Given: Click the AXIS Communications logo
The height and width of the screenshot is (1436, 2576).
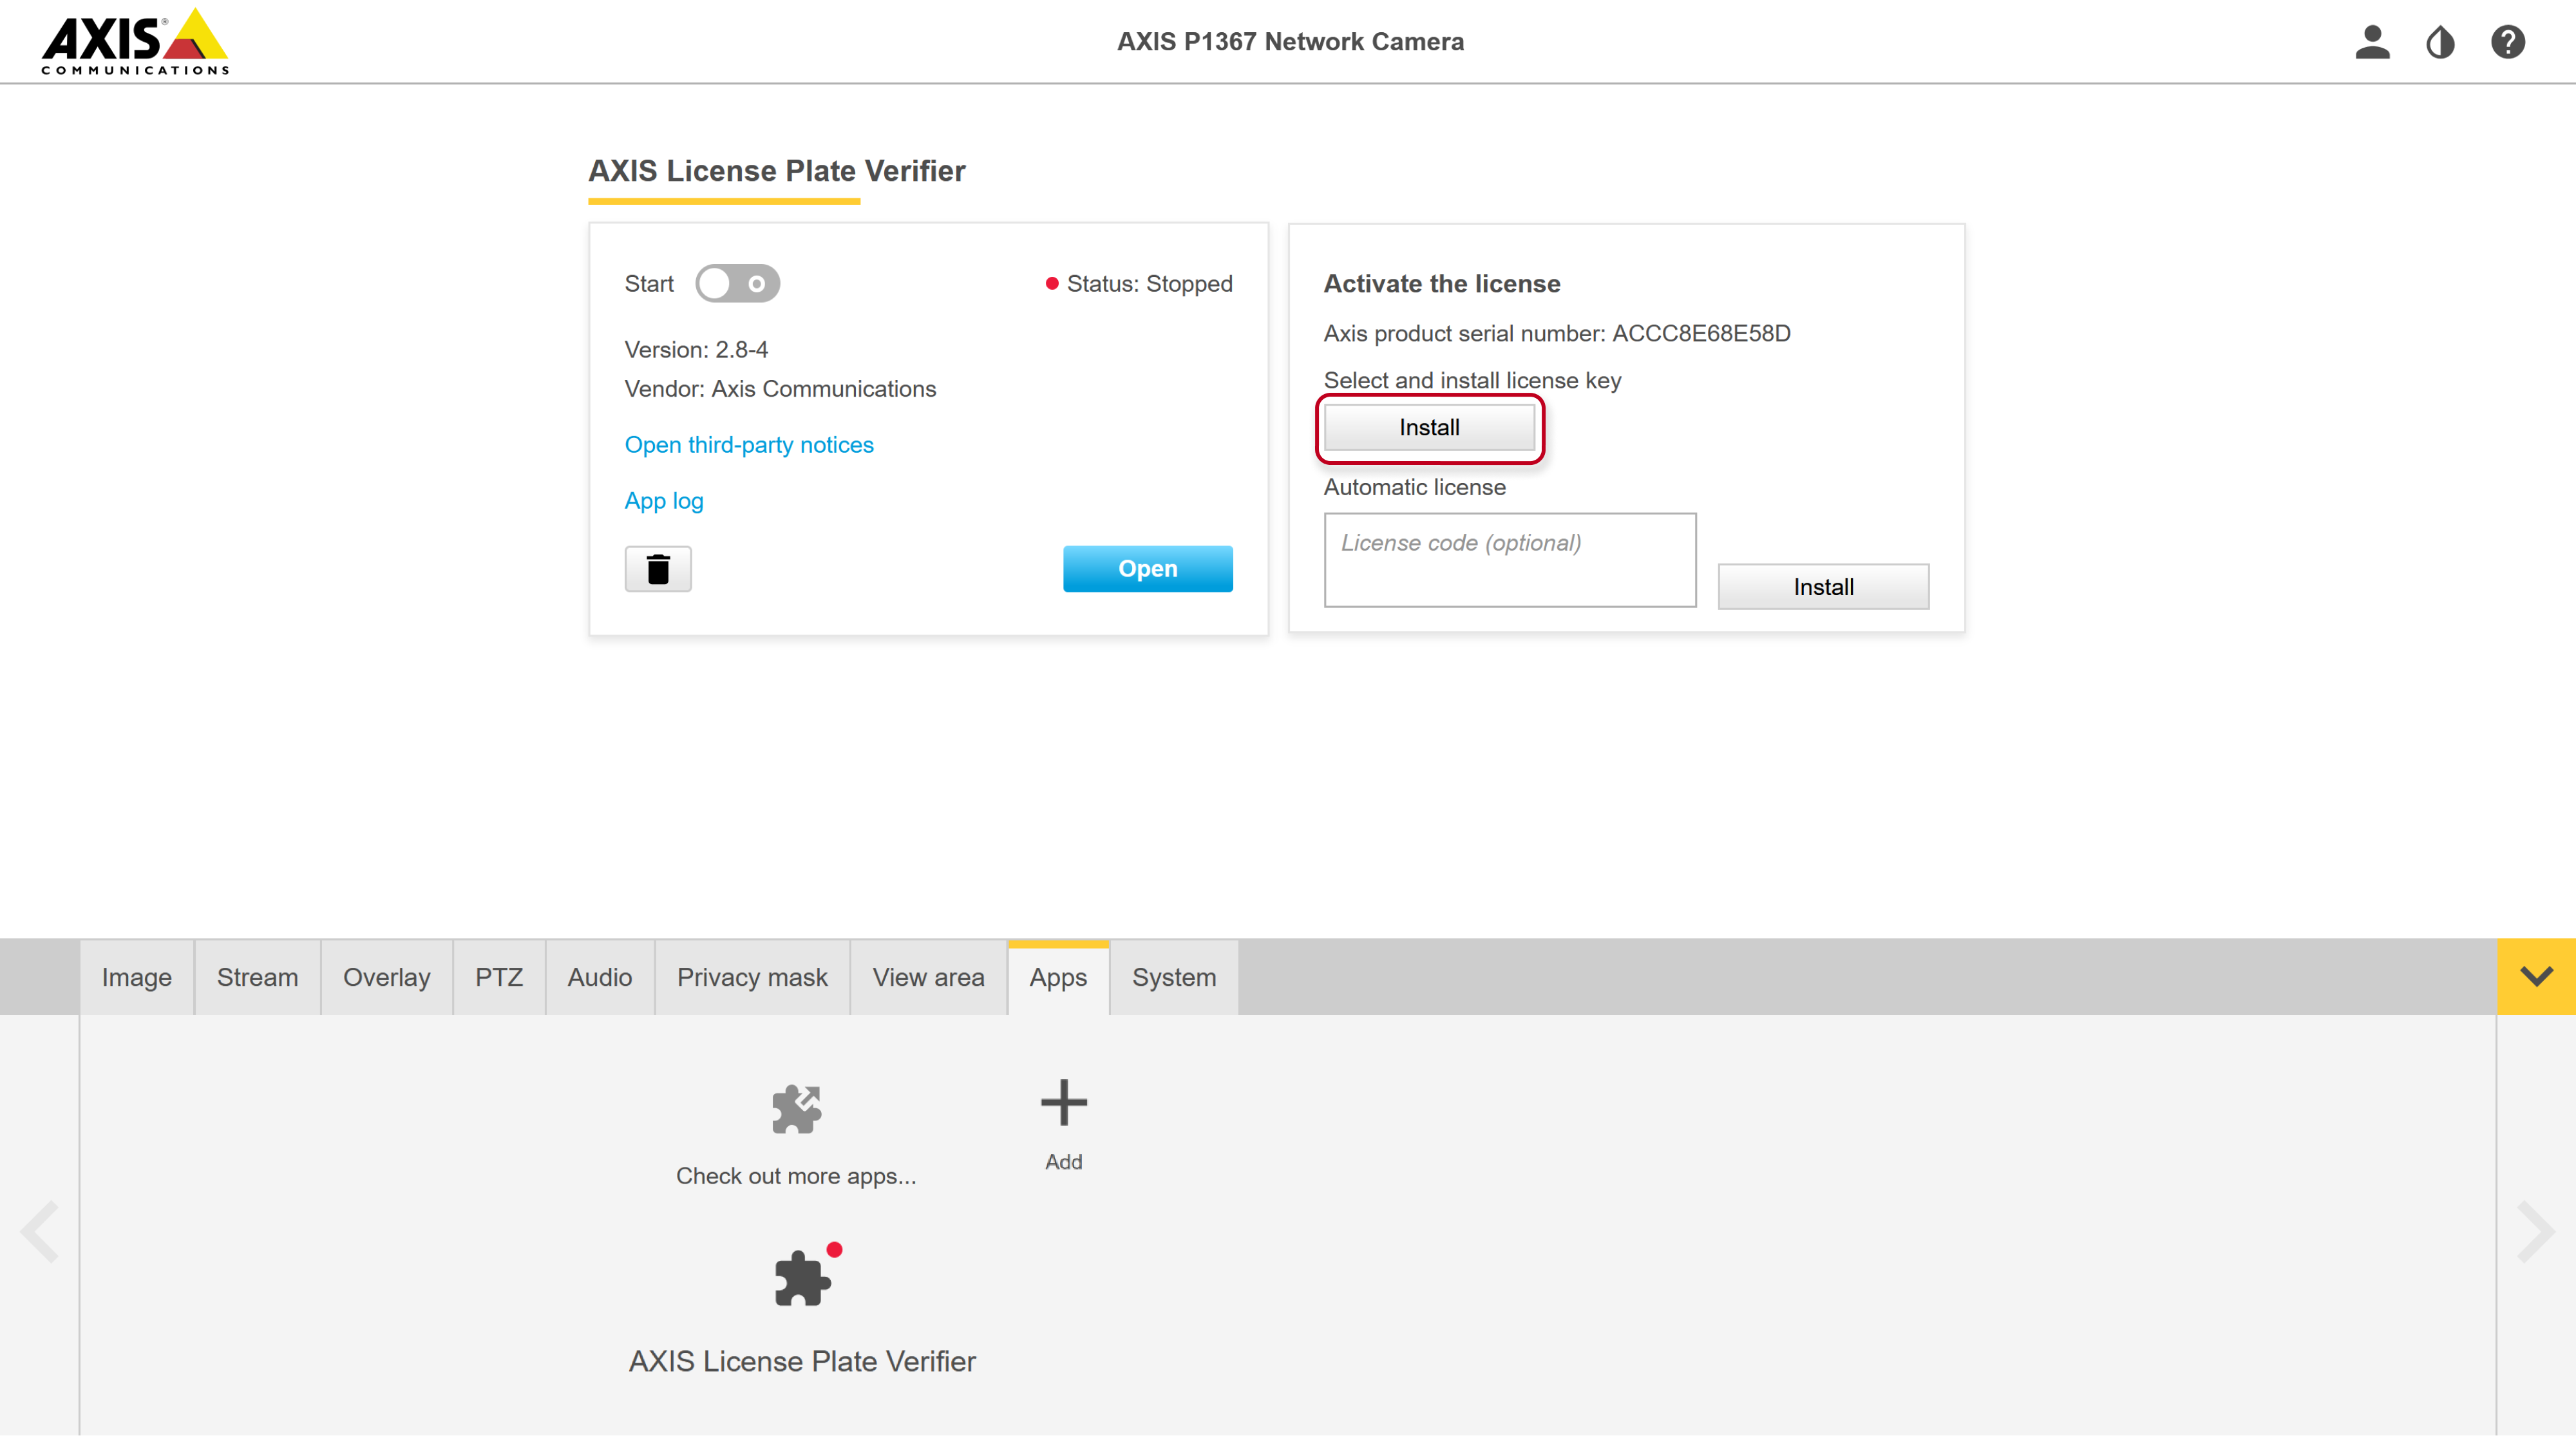Looking at the screenshot, I should 135,42.
